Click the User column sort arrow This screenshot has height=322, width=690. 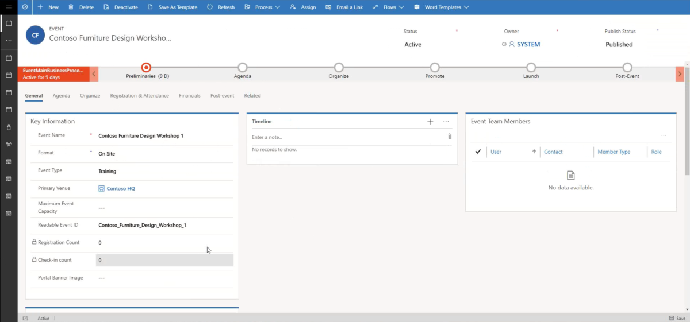(x=534, y=152)
